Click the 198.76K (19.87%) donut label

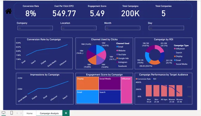(146, 44)
